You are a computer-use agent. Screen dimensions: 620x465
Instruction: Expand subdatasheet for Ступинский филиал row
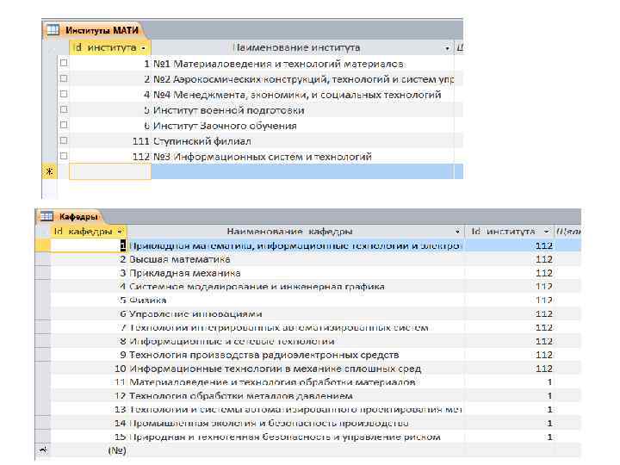64,140
